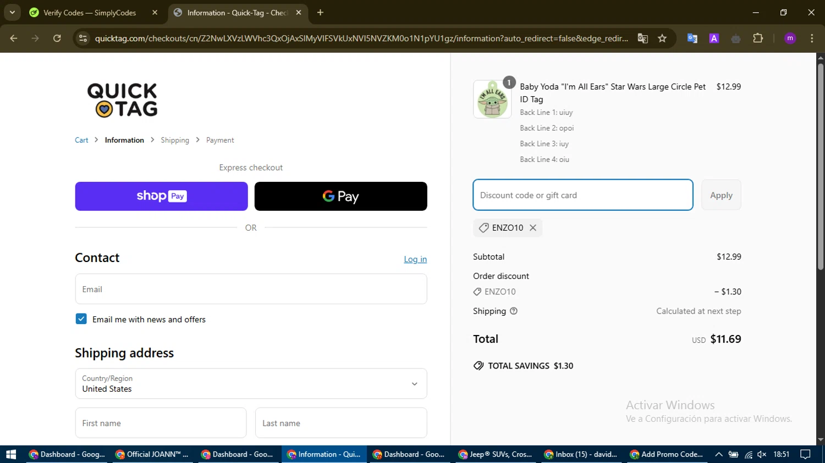Open the Extensions puzzle icon
The width and height of the screenshot is (825, 463).
(x=758, y=38)
